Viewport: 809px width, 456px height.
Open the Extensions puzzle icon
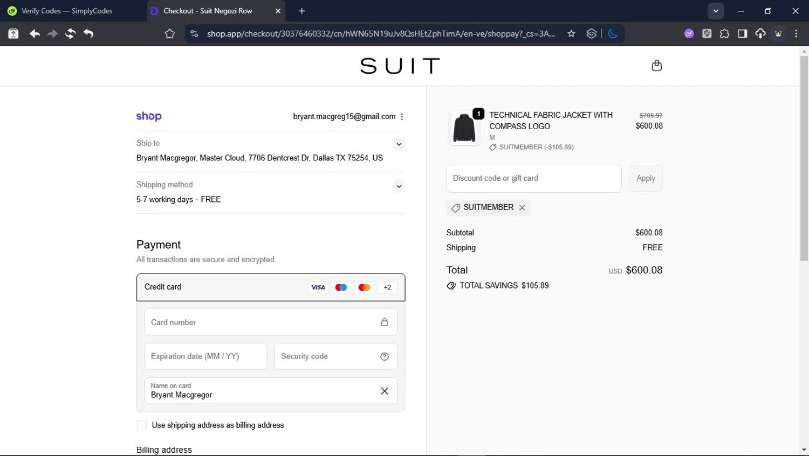[x=724, y=34]
